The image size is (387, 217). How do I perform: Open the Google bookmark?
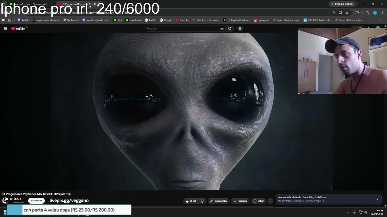(x=166, y=20)
